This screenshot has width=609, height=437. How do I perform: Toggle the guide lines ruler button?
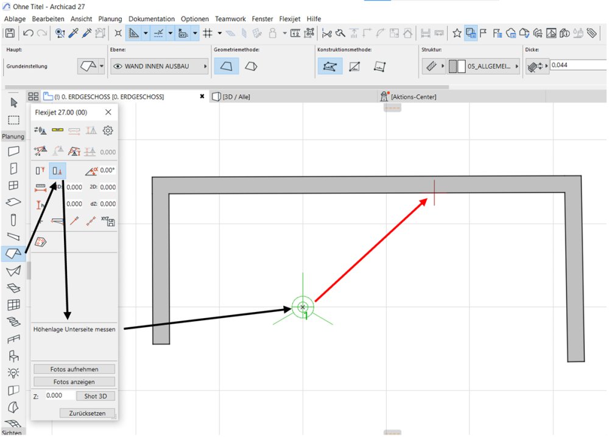coord(133,34)
